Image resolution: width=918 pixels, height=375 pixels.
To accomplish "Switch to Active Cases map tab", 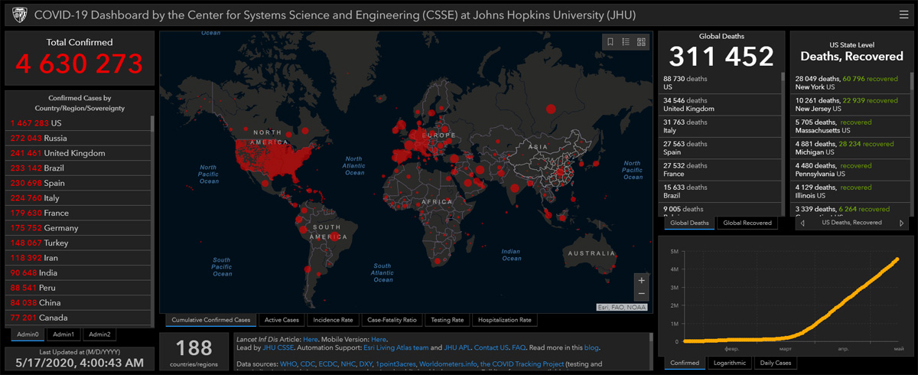I will (x=282, y=320).
